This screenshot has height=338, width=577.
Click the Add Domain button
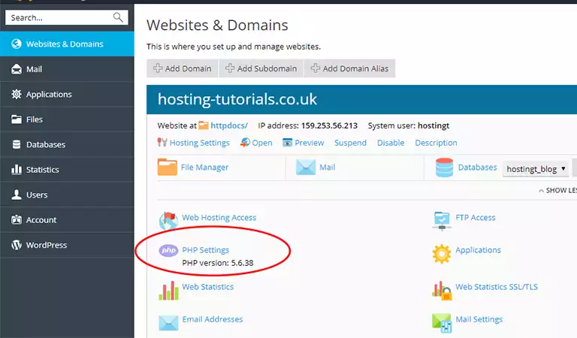click(x=183, y=68)
